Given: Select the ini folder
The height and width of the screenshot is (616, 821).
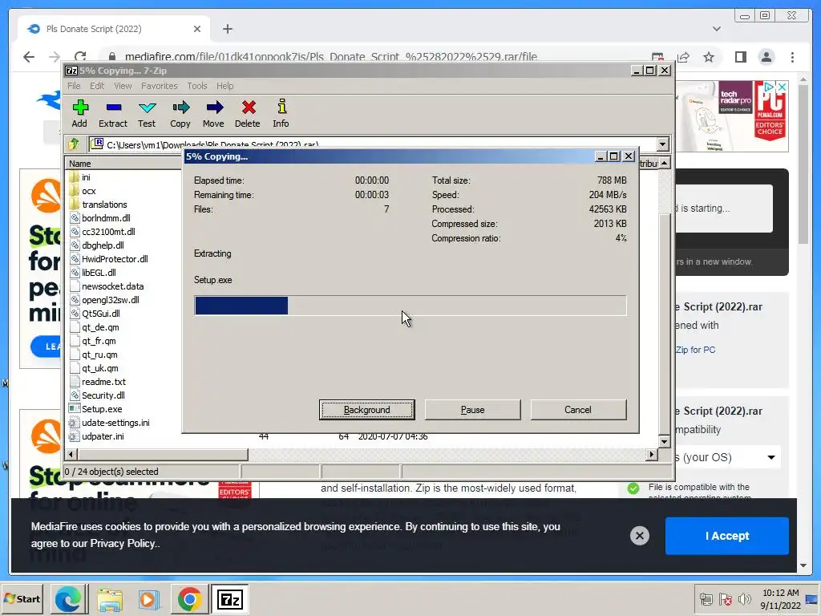Looking at the screenshot, I should pyautogui.click(x=86, y=177).
